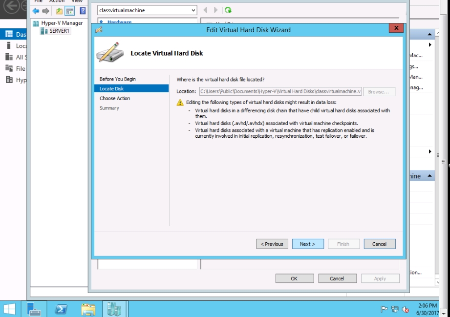Click the muted speaker tray icon
This screenshot has height=317, width=450.
(x=406, y=309)
